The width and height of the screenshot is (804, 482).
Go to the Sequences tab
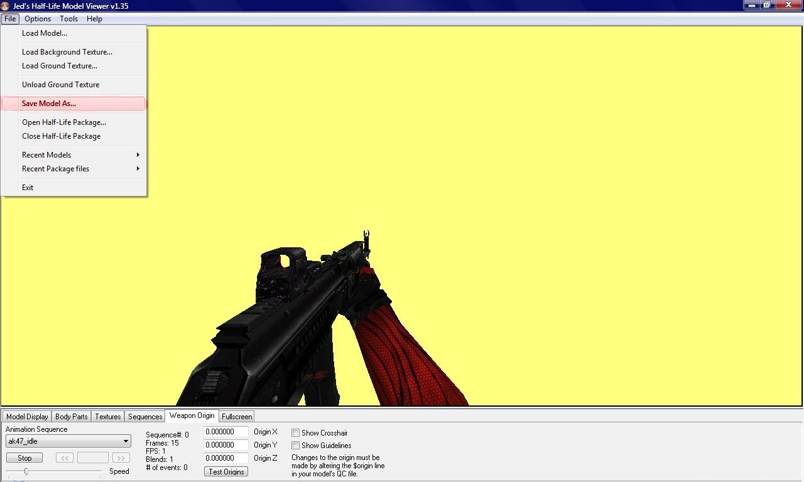pyautogui.click(x=145, y=417)
